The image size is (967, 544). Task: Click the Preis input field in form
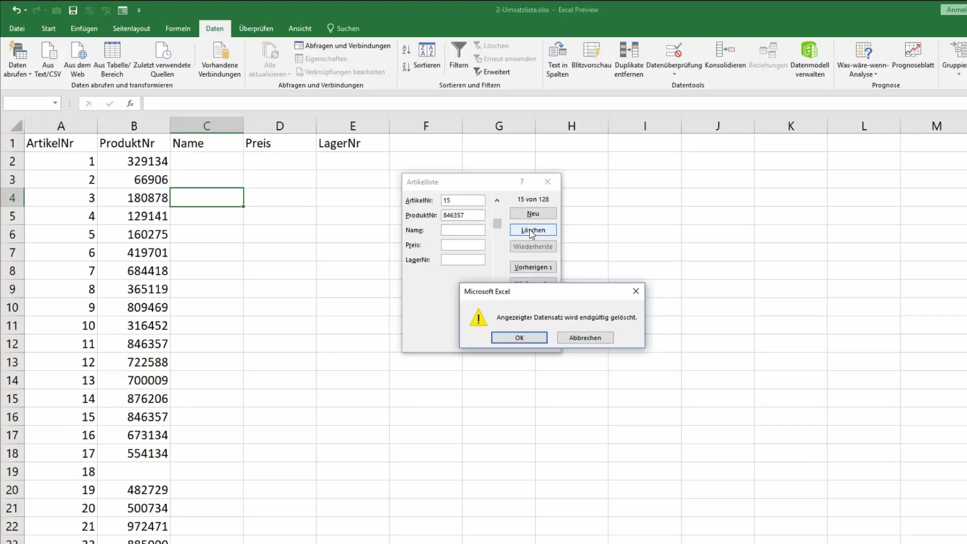463,245
